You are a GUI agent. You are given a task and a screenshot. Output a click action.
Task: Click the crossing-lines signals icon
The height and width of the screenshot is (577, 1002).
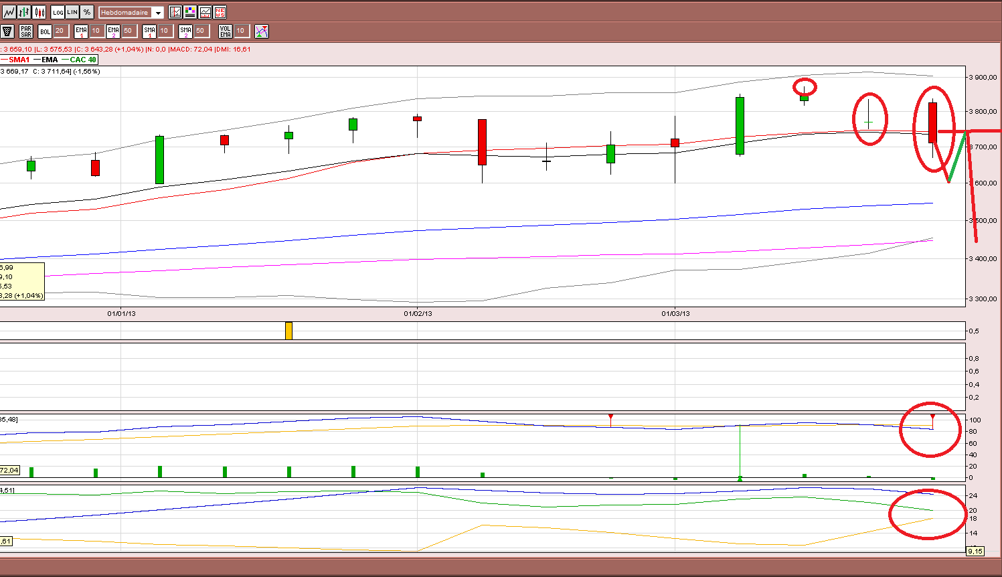pos(262,31)
